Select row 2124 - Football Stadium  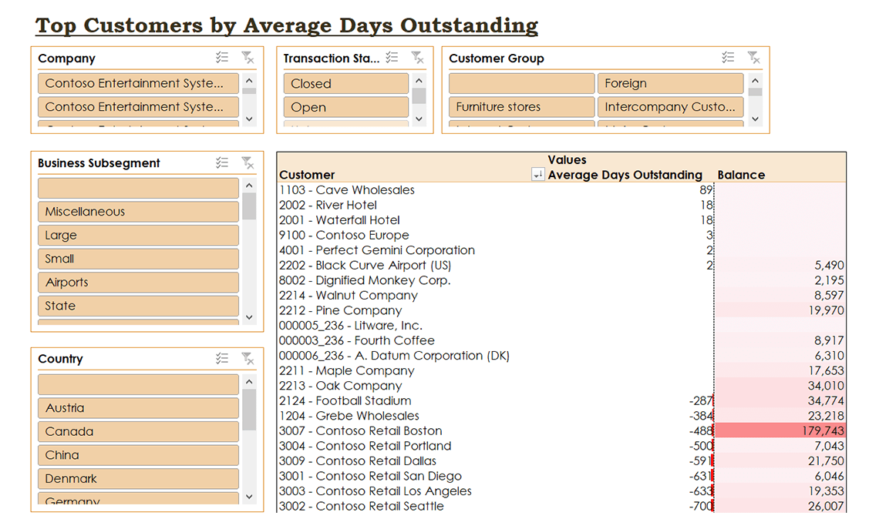point(561,401)
